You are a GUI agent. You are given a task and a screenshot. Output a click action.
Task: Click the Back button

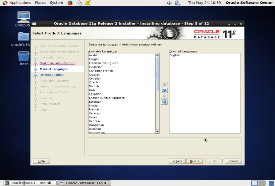[177, 161]
